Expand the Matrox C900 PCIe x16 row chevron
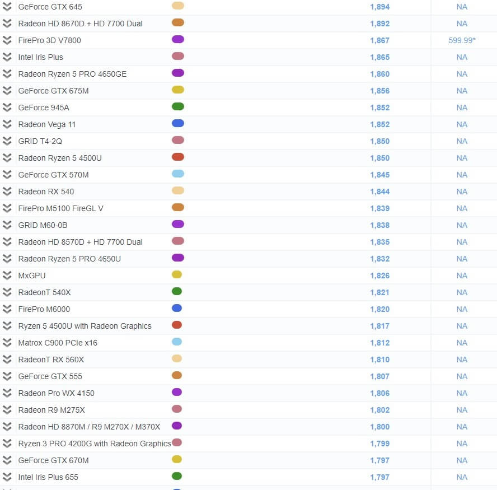497x490 pixels. tap(7, 343)
